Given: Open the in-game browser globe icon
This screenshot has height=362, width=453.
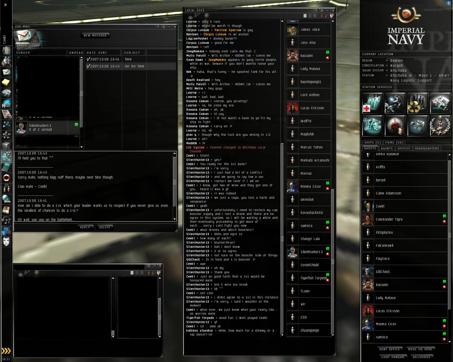Looking at the screenshot, I should (6, 199).
